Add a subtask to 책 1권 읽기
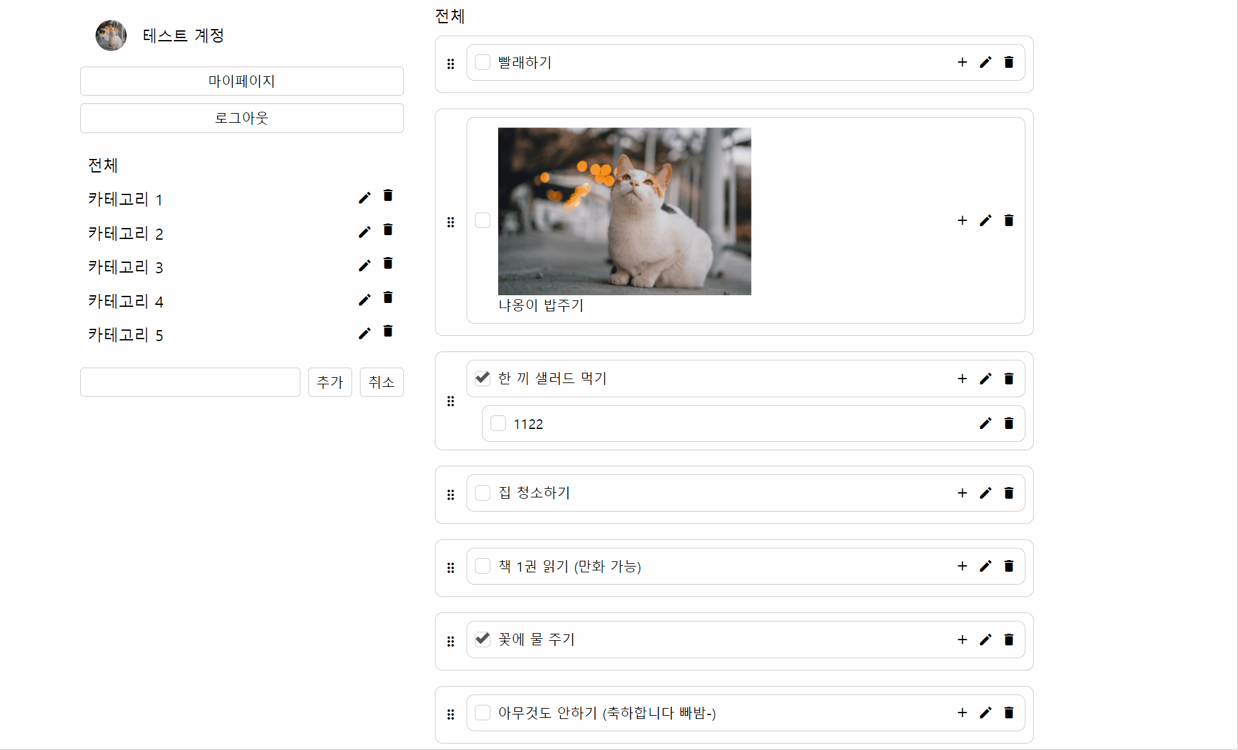 961,566
